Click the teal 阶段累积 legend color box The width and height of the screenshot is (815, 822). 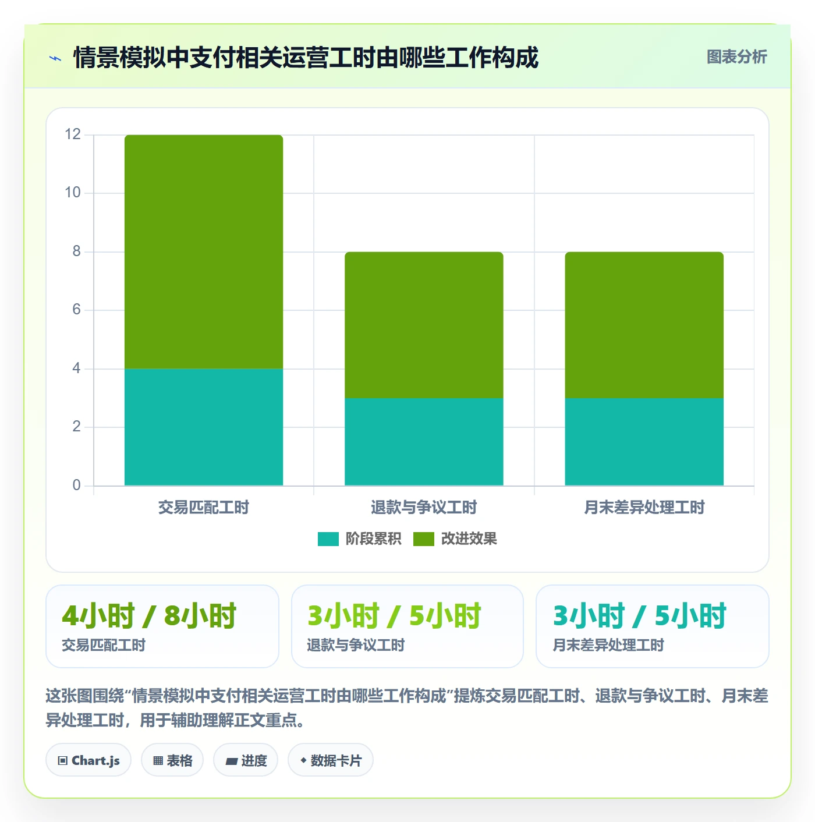pos(328,539)
